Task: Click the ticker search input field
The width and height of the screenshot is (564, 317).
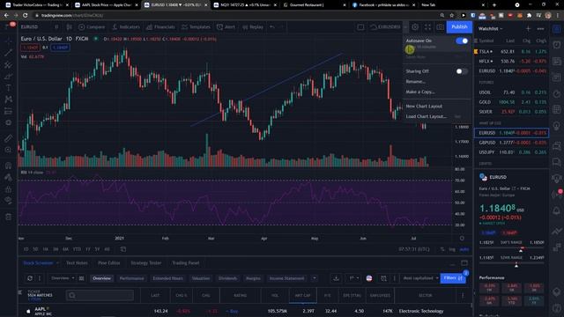Action: pos(100,296)
